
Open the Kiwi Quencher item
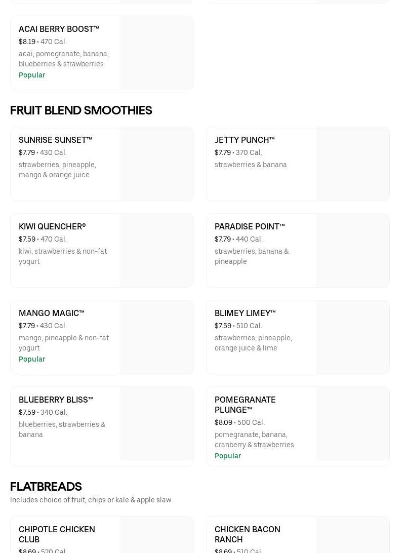pos(52,227)
